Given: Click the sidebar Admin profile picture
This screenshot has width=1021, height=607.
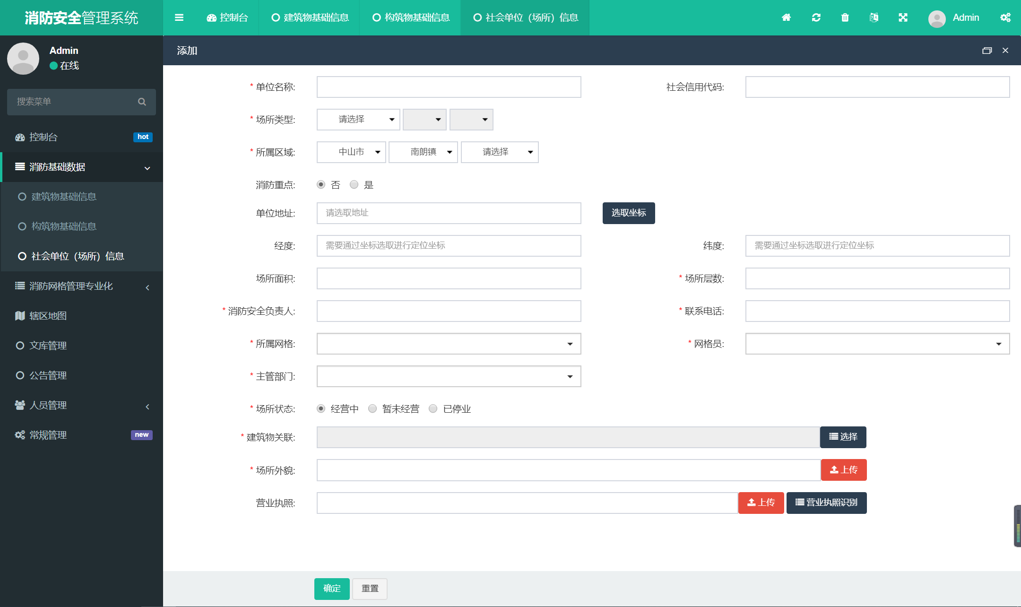Looking at the screenshot, I should tap(23, 59).
